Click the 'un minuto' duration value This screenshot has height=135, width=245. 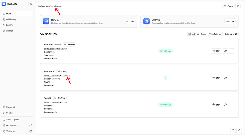click(x=56, y=79)
